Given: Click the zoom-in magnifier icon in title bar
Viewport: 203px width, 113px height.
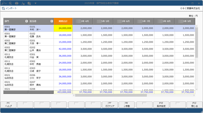Looking at the screenshot, I should click(4, 3).
